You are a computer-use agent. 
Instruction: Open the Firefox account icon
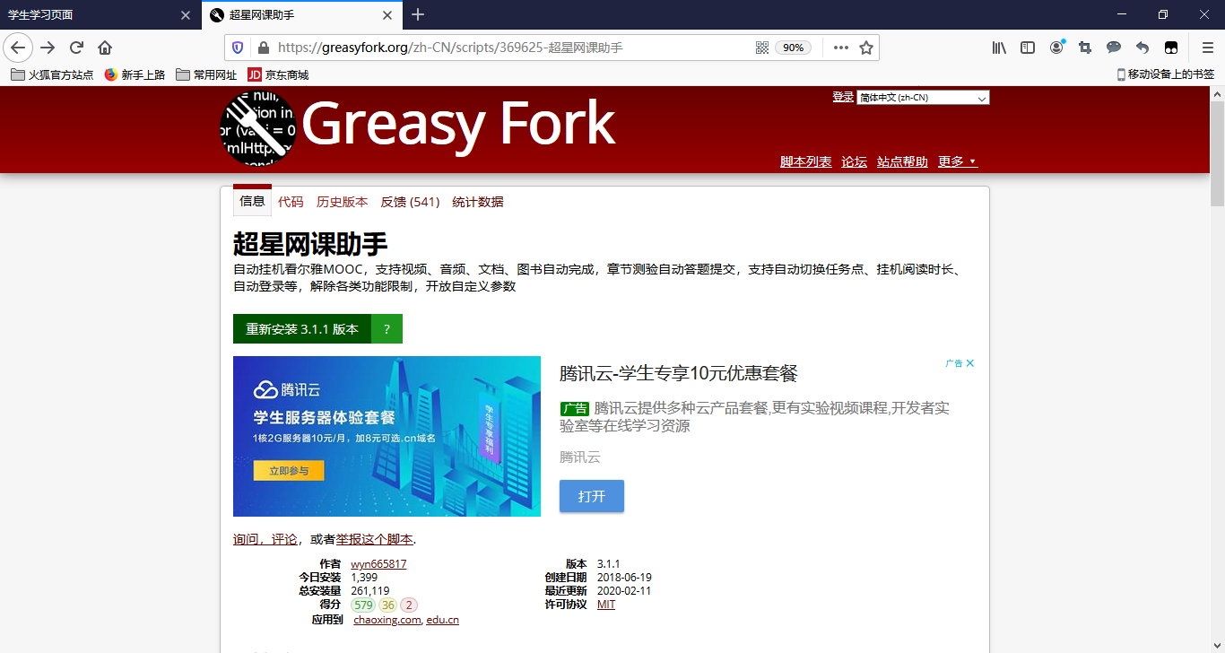point(1056,48)
